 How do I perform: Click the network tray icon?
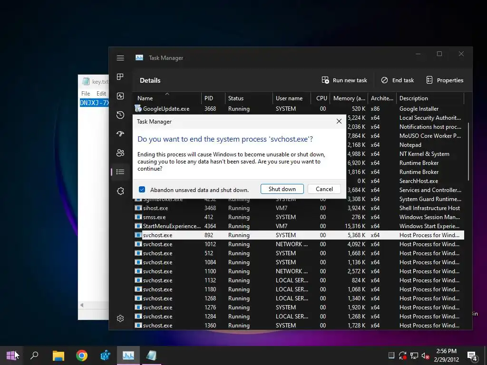pos(414,355)
